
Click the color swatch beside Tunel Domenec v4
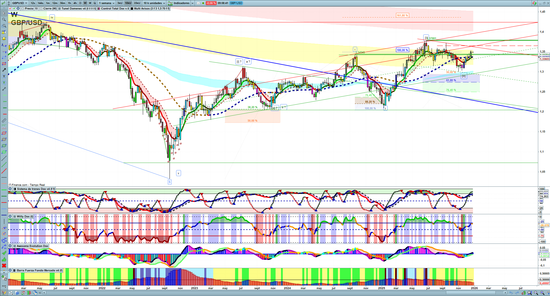[59, 9]
